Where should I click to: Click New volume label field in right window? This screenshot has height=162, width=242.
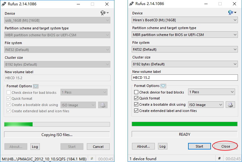(x=185, y=78)
